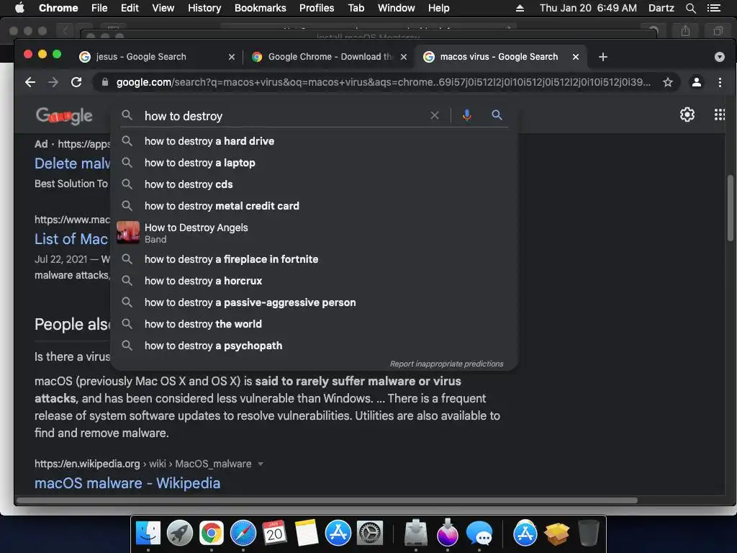Open Chrome's three-dot menu
737x553 pixels.
tap(720, 82)
